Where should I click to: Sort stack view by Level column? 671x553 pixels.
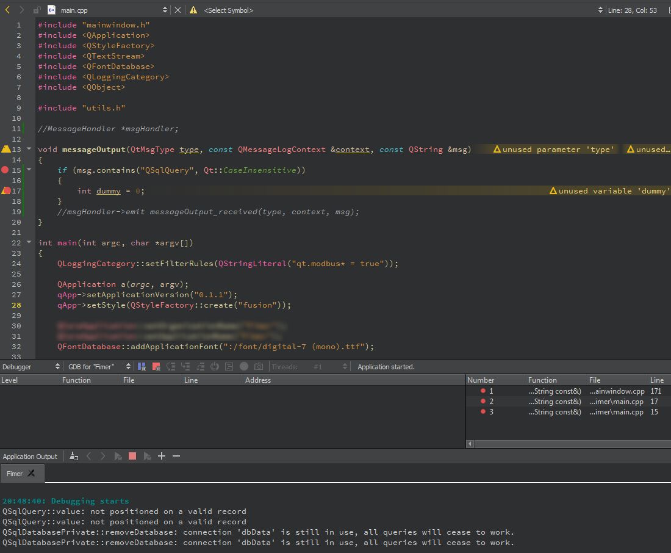coord(30,380)
